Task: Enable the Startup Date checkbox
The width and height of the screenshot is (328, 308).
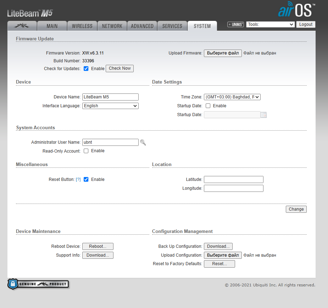Action: pyautogui.click(x=208, y=105)
